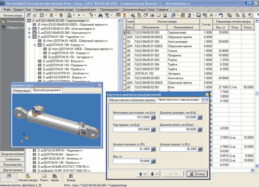
Task: Switch to the Информация tab in document window
Action: point(22,90)
